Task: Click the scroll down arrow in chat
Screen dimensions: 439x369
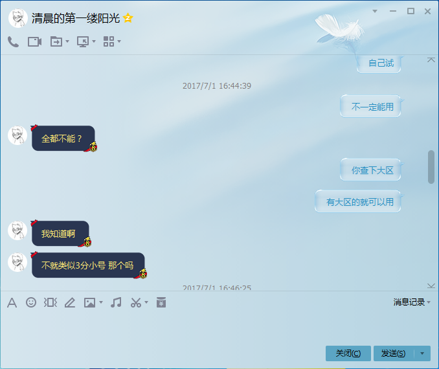Action: 431,285
